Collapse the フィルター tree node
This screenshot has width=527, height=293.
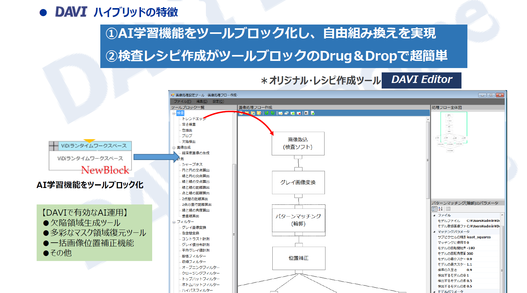point(174,222)
